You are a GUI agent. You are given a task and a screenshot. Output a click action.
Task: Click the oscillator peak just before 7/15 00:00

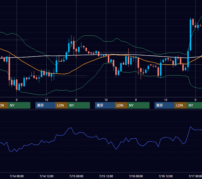coord(71,128)
